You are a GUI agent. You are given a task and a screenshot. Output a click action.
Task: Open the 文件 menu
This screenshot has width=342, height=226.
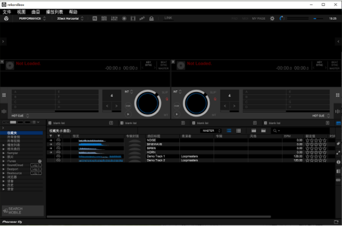[7, 11]
